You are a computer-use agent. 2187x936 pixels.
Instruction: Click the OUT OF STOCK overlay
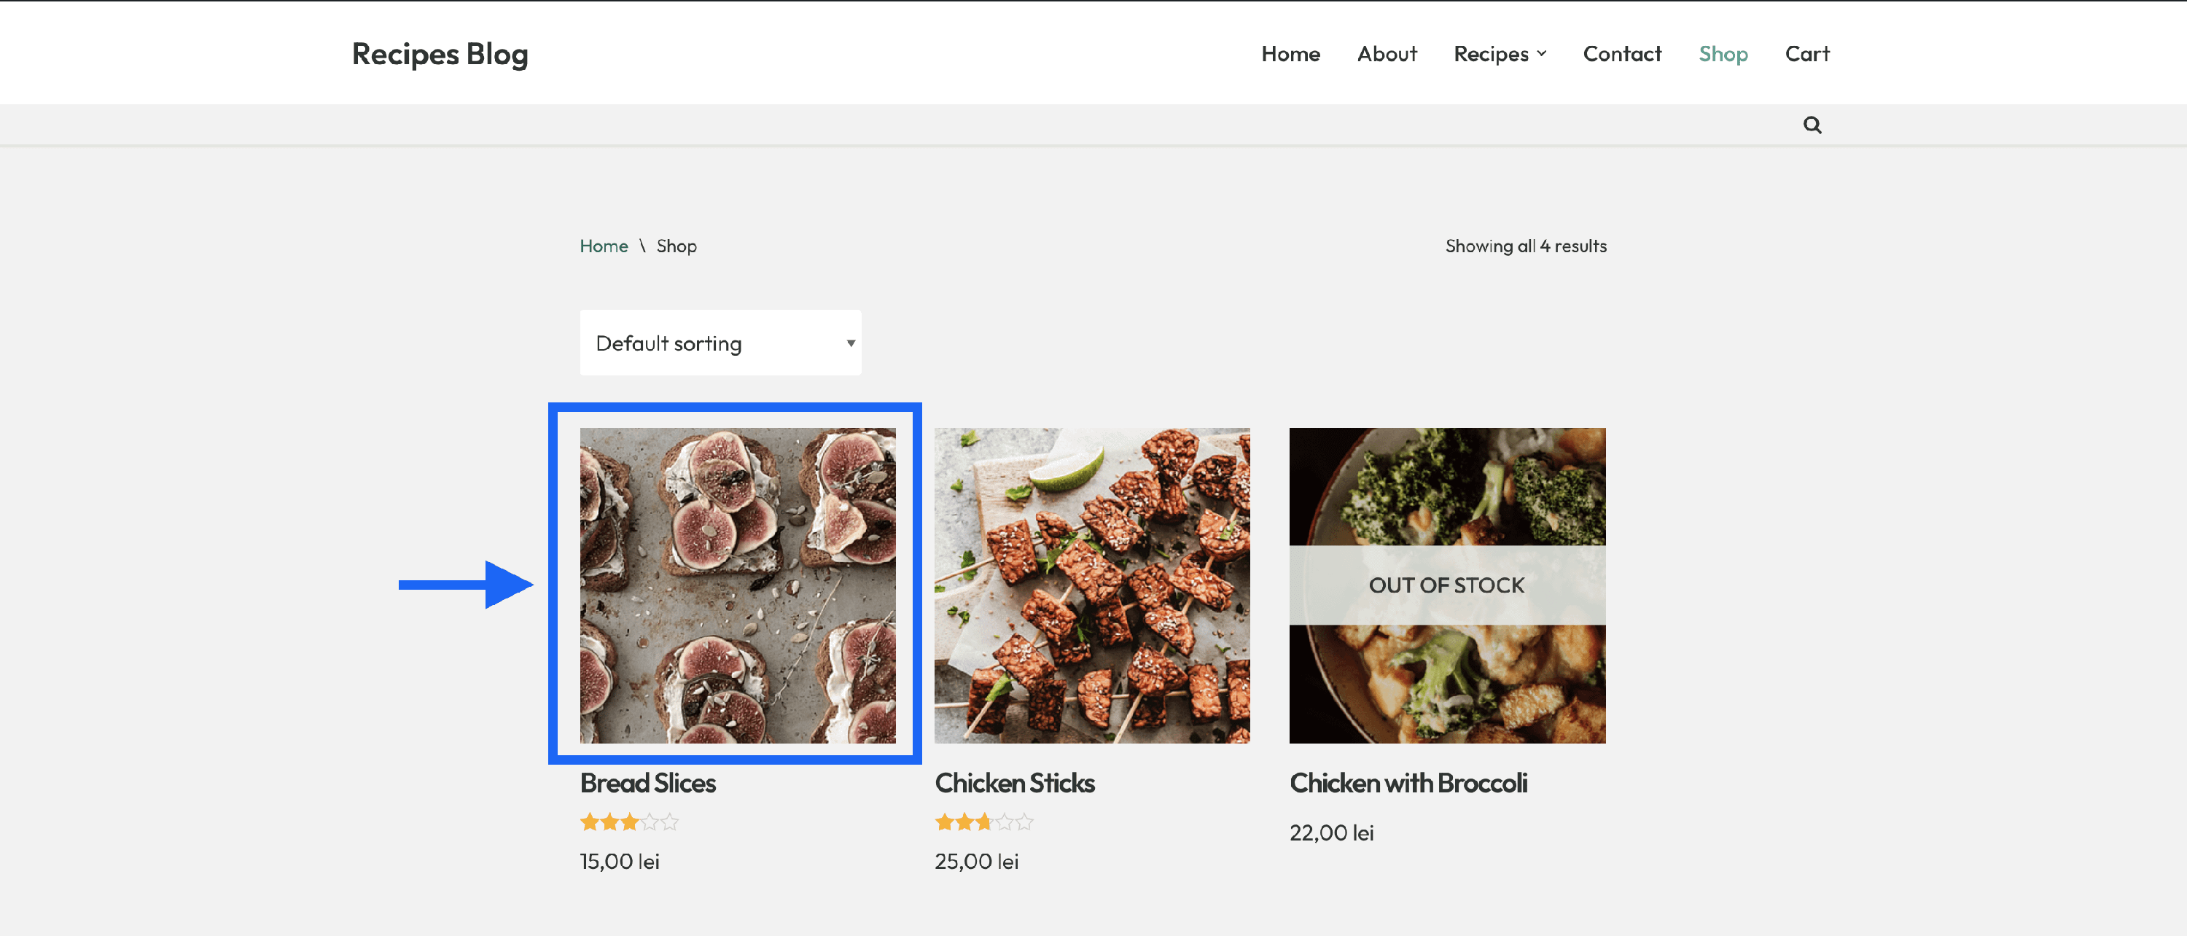pos(1446,585)
